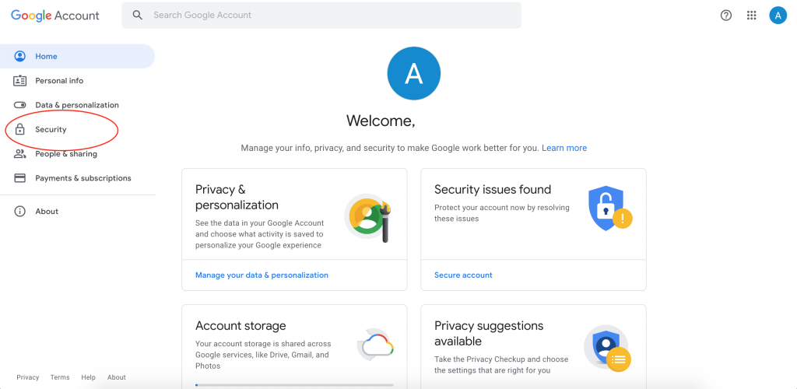Click the Secure account link

(463, 275)
